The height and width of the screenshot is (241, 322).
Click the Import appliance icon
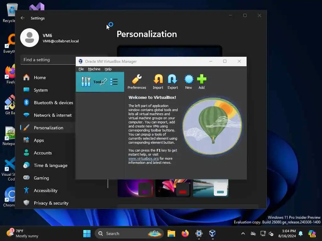point(158,82)
